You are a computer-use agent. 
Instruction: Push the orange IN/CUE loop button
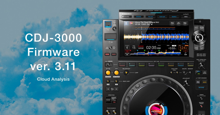(108, 73)
